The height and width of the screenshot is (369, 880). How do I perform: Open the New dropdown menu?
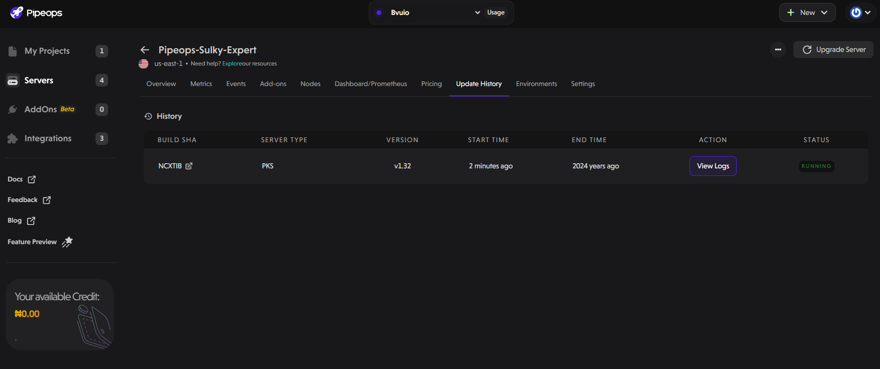(807, 13)
